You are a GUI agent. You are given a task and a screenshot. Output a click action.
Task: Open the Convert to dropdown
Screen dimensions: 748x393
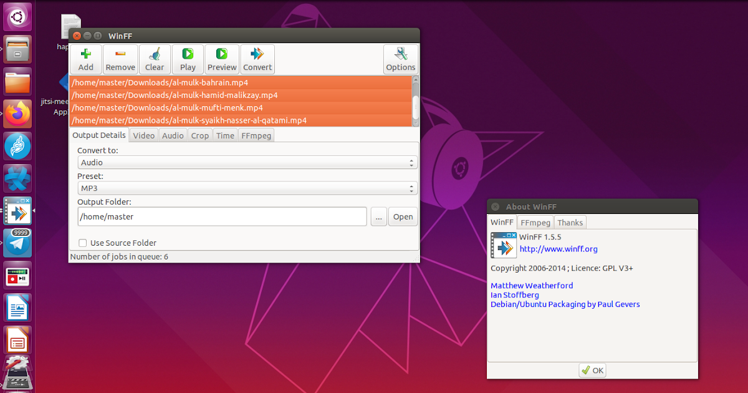[247, 163]
